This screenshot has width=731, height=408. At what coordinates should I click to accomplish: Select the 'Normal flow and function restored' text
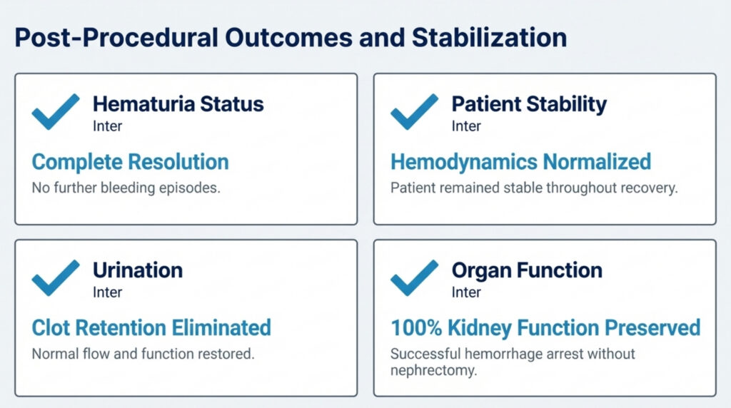click(x=143, y=354)
